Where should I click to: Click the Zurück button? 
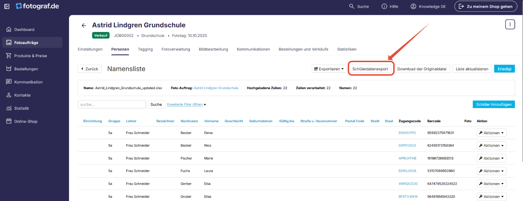click(90, 69)
